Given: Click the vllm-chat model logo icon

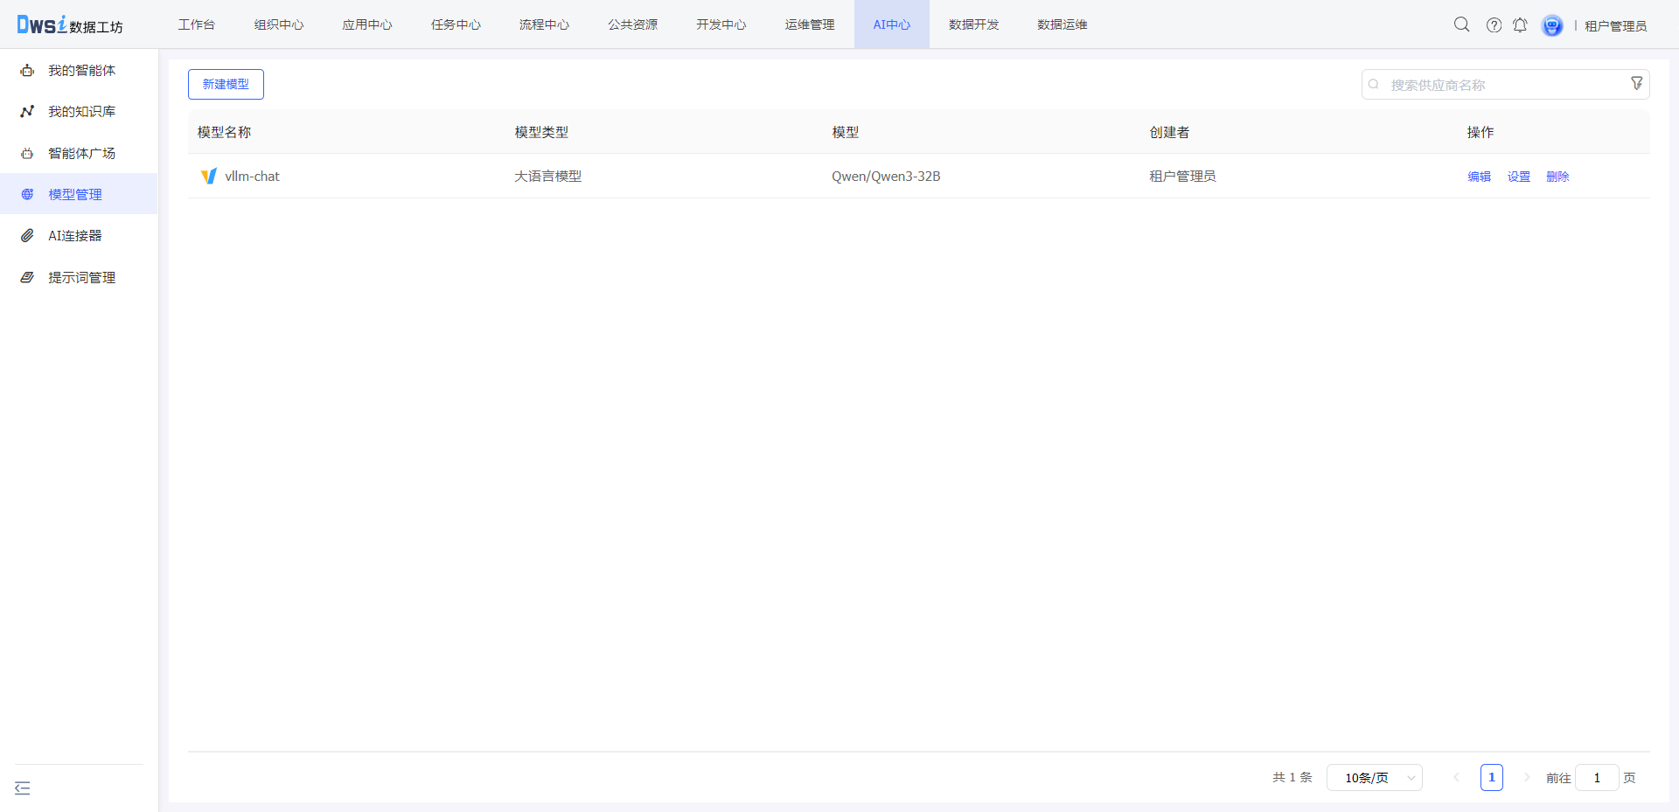Looking at the screenshot, I should pyautogui.click(x=208, y=177).
